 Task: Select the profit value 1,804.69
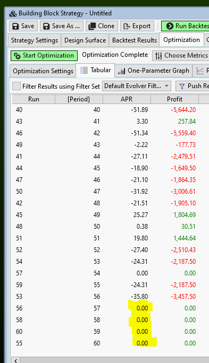click(x=185, y=215)
